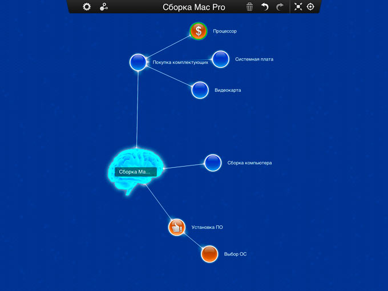
Task: Center view with target icon
Action: [310, 7]
